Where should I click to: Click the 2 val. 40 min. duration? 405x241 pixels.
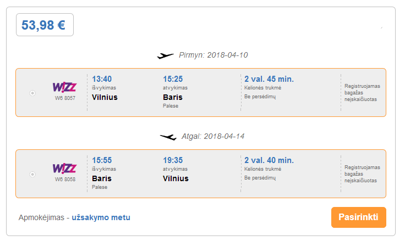click(269, 160)
